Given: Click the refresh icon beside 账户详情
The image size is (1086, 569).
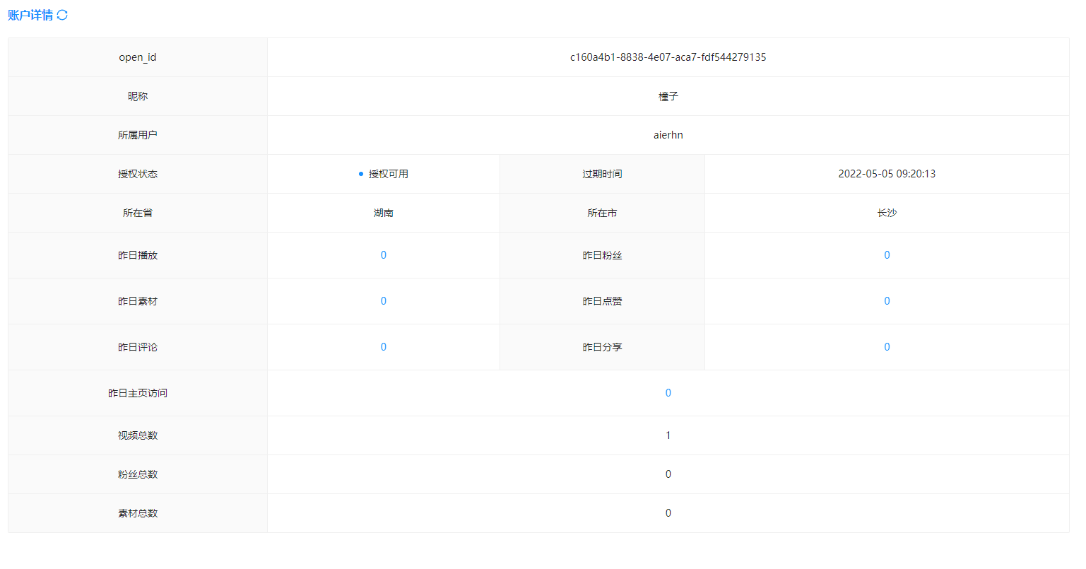Looking at the screenshot, I should coord(62,15).
